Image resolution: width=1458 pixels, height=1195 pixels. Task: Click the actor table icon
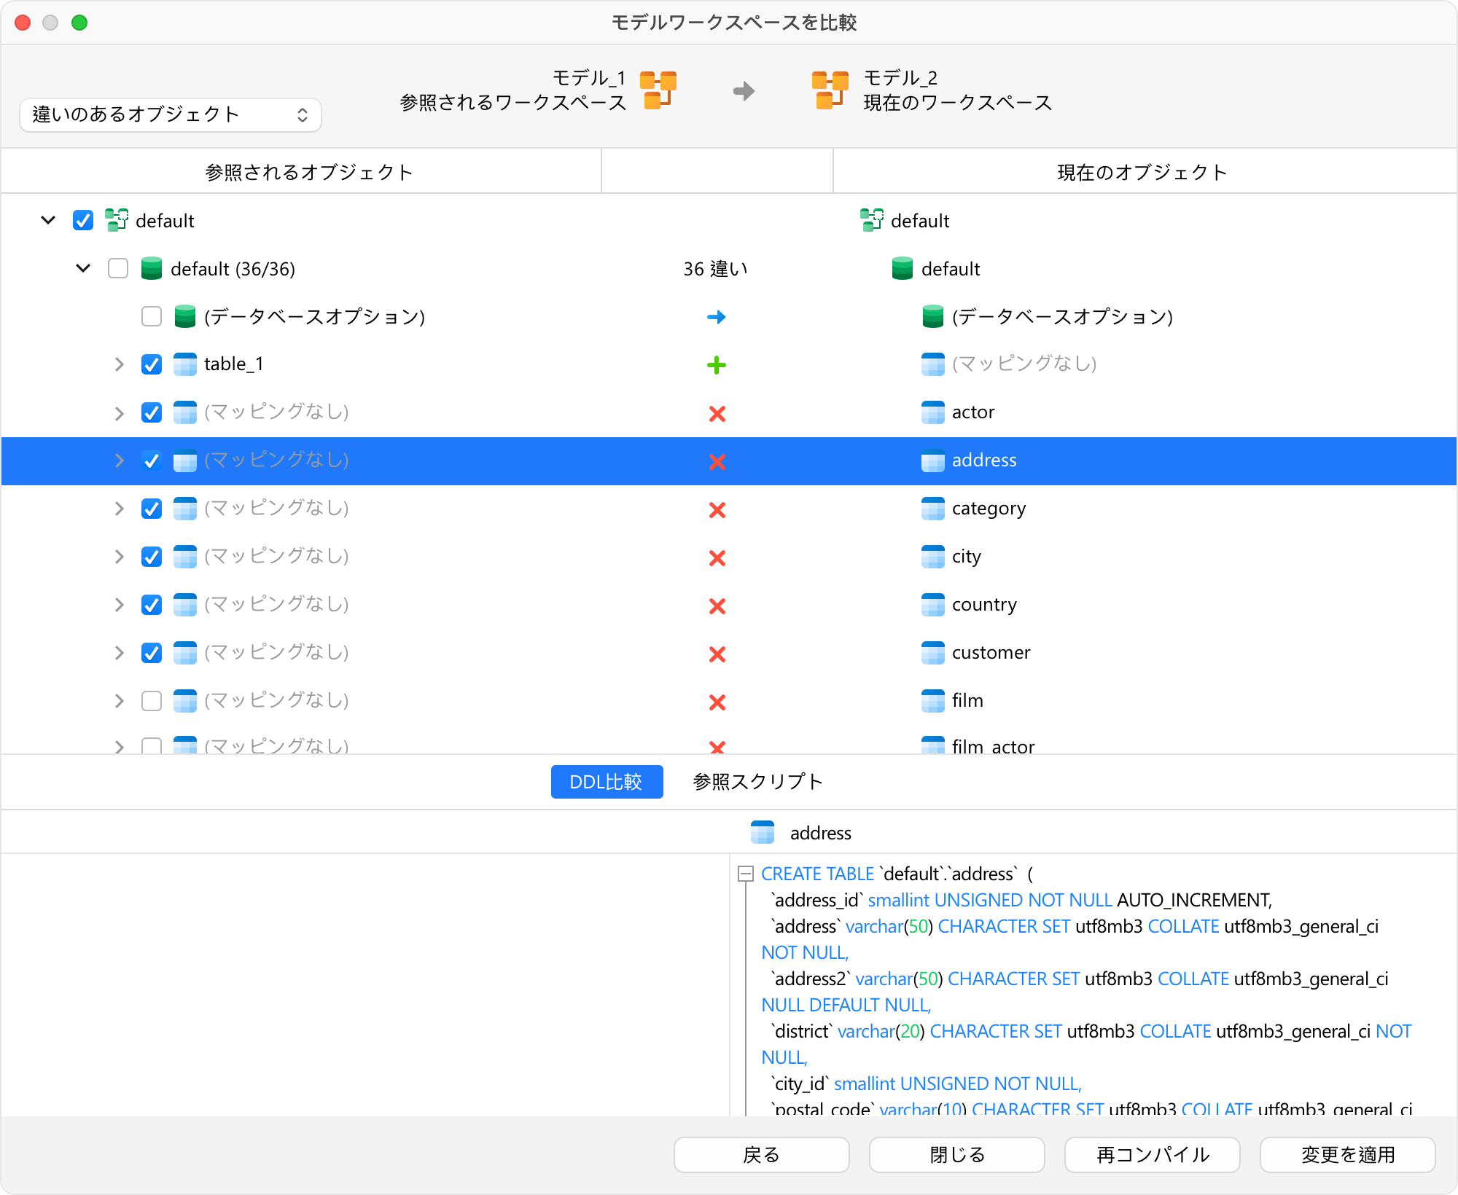point(933,412)
